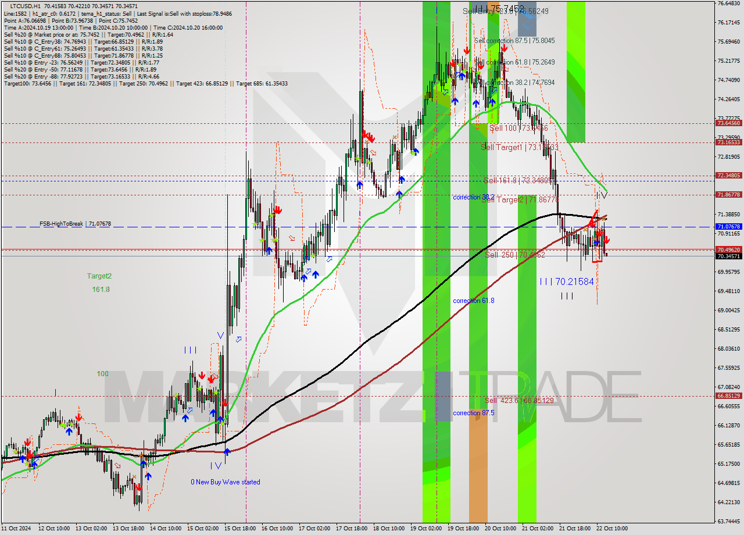Select the 'Sell %20 @ Entry -88: 77.92723' line
Image resolution: width=744 pixels, height=535 pixels.
click(x=82, y=76)
